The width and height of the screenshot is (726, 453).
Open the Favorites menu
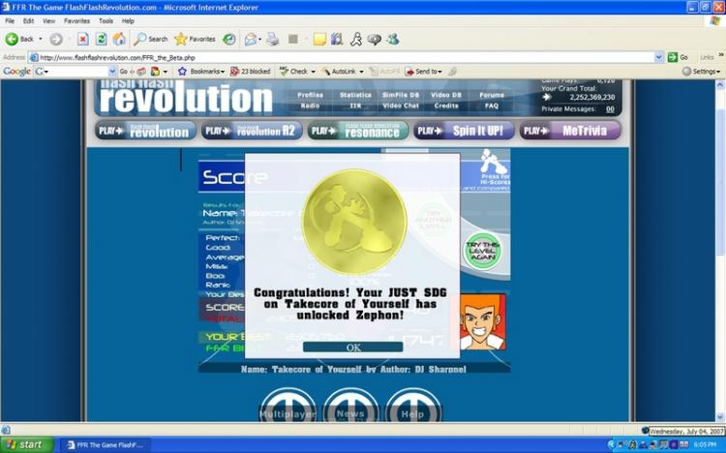tap(76, 21)
